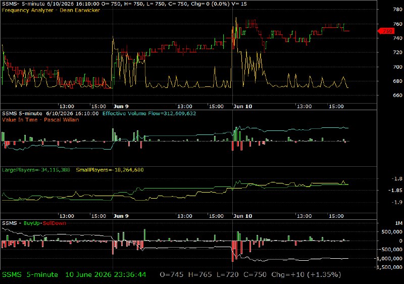Click the 'Jun 9' date on the top time axis

point(121,107)
